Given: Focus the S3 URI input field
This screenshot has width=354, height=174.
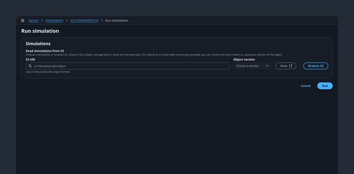Looking at the screenshot, I should pyautogui.click(x=128, y=66).
